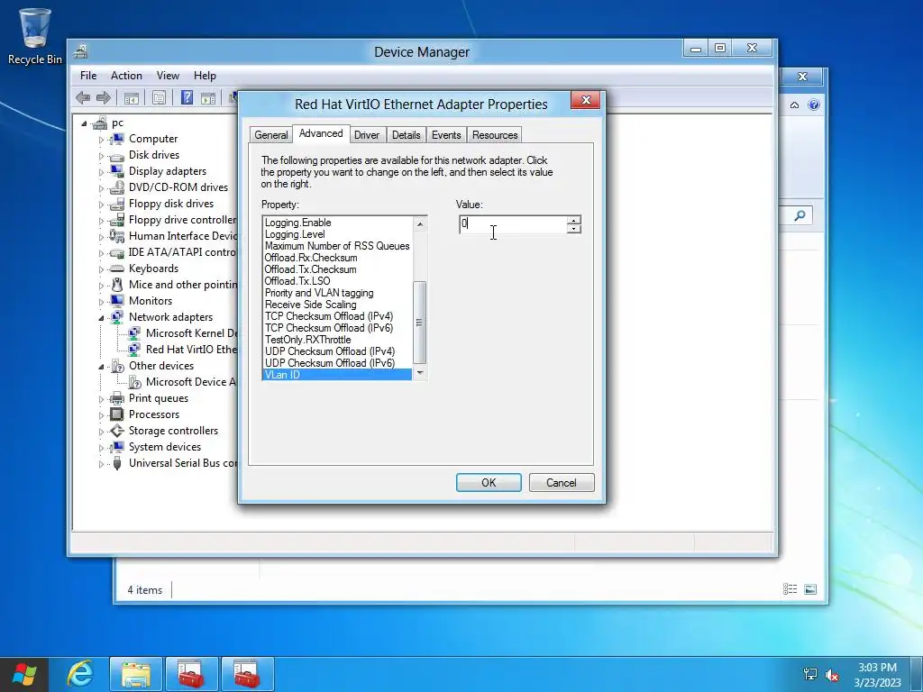Switch to the Driver tab
The image size is (923, 692).
coord(367,135)
